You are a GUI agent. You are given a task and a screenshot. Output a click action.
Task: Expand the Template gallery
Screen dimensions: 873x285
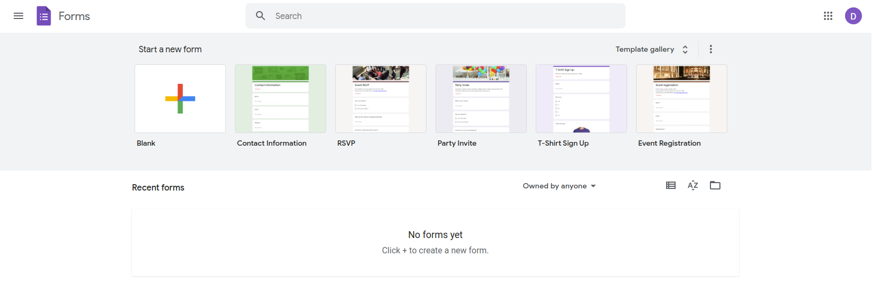coord(651,49)
